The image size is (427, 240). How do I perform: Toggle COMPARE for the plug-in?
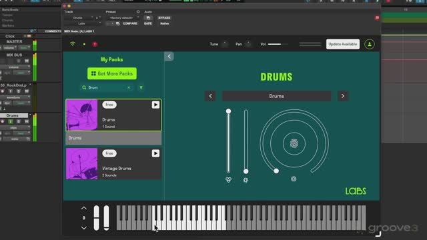coord(130,24)
